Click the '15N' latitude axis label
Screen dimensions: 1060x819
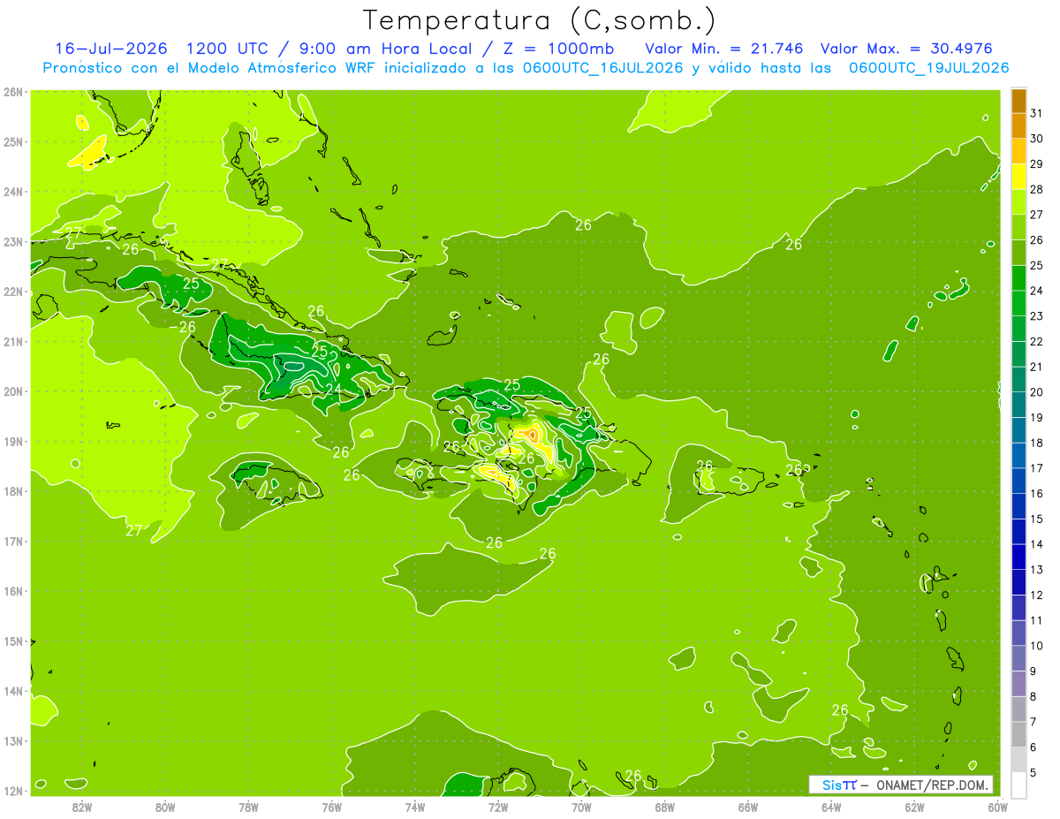(x=12, y=641)
